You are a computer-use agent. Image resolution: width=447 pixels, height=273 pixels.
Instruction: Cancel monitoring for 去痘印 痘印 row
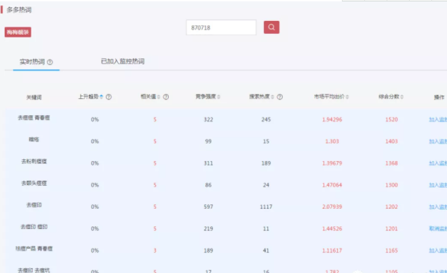438,228
